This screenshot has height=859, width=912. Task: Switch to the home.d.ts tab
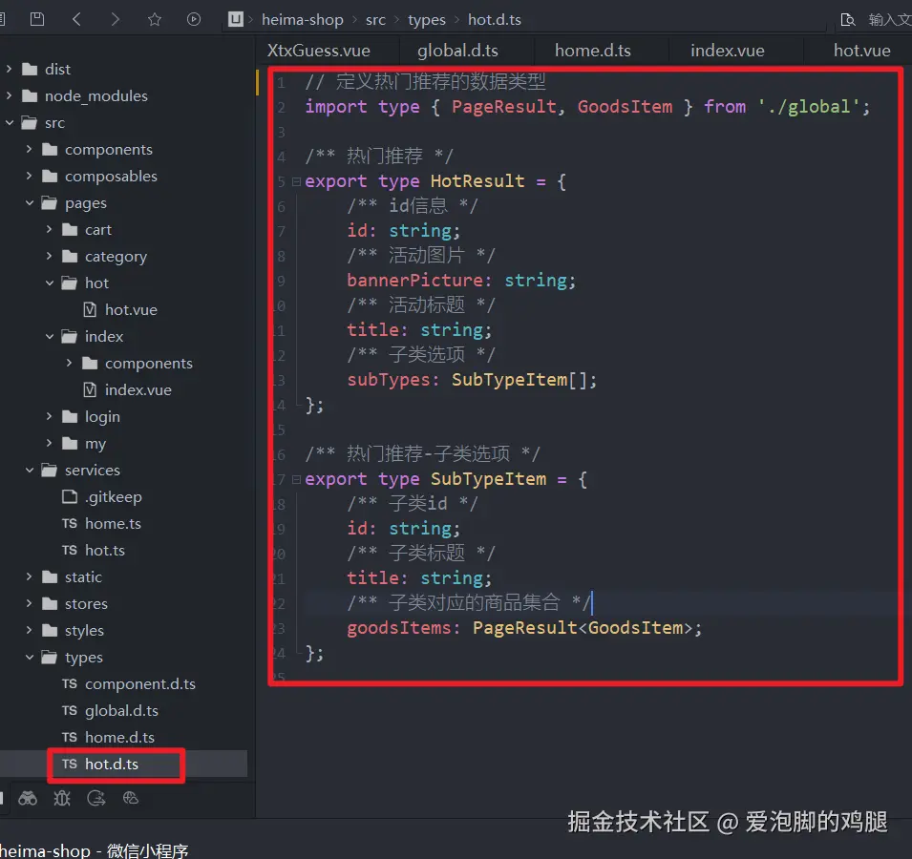point(593,51)
